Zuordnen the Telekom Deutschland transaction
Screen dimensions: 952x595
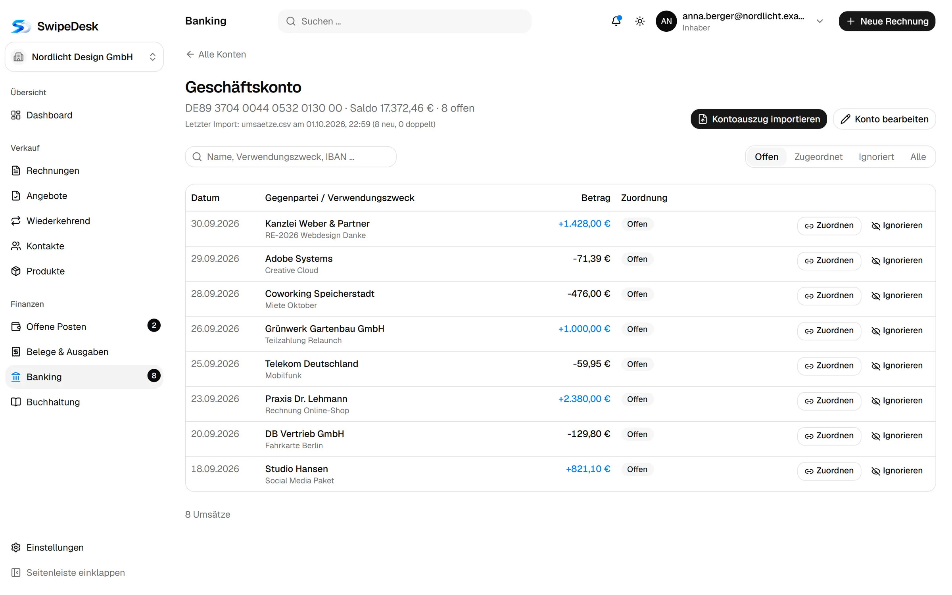pos(829,366)
